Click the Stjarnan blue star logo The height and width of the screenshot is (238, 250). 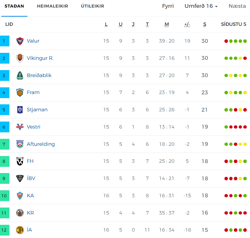pyautogui.click(x=20, y=110)
